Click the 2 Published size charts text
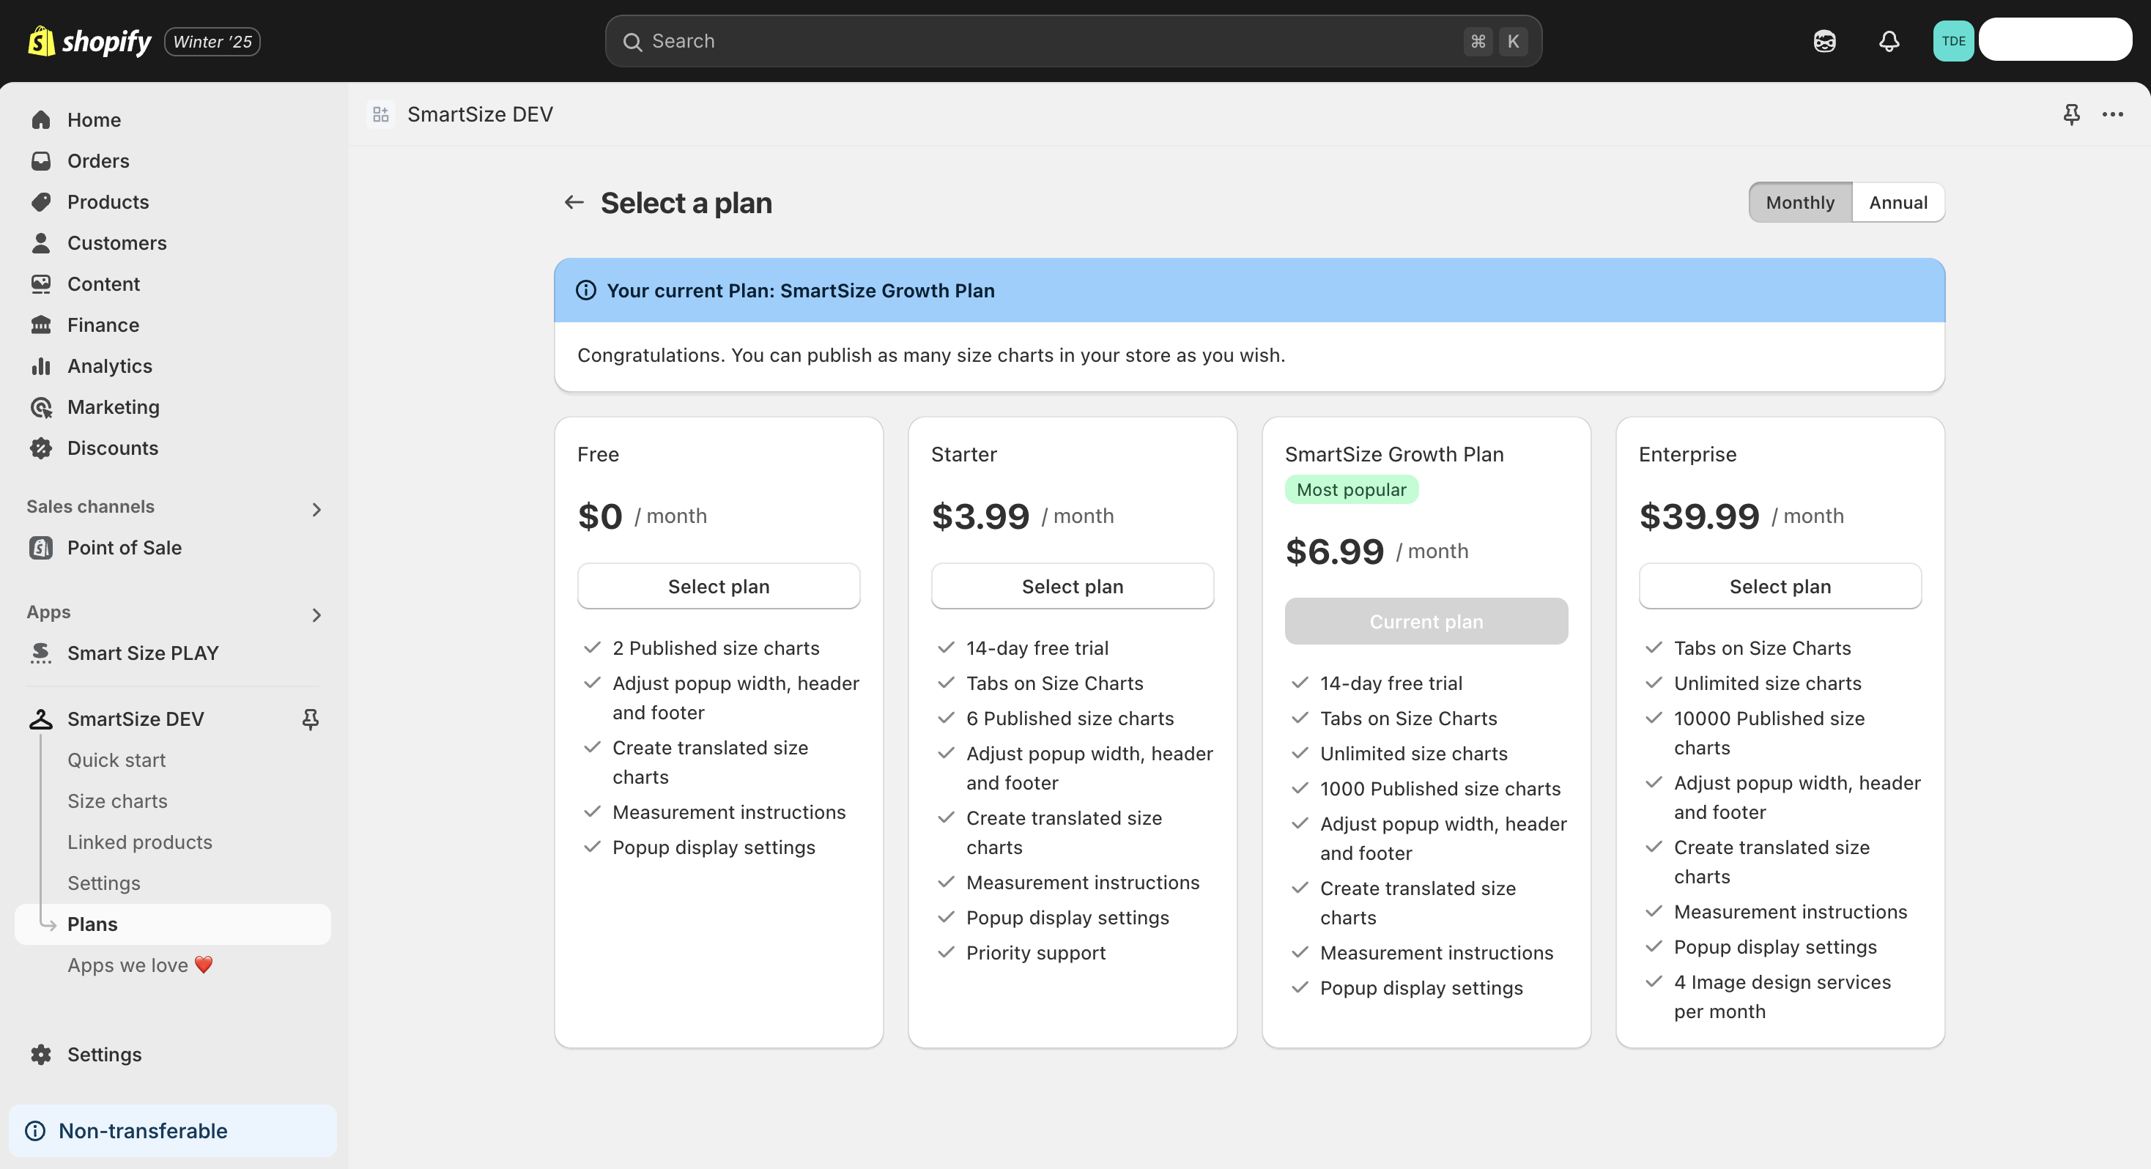Screen dimensions: 2151x1169 [x=716, y=647]
